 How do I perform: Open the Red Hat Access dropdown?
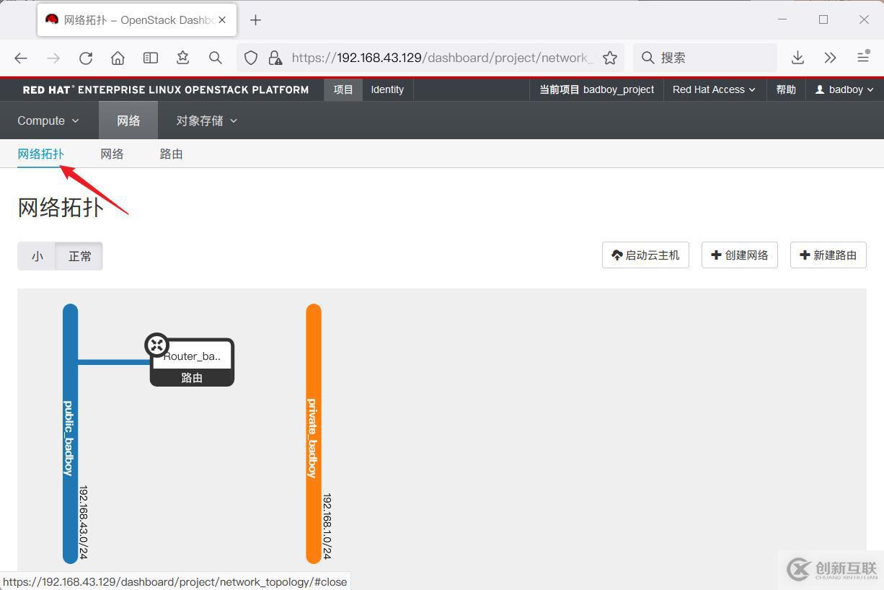(714, 89)
